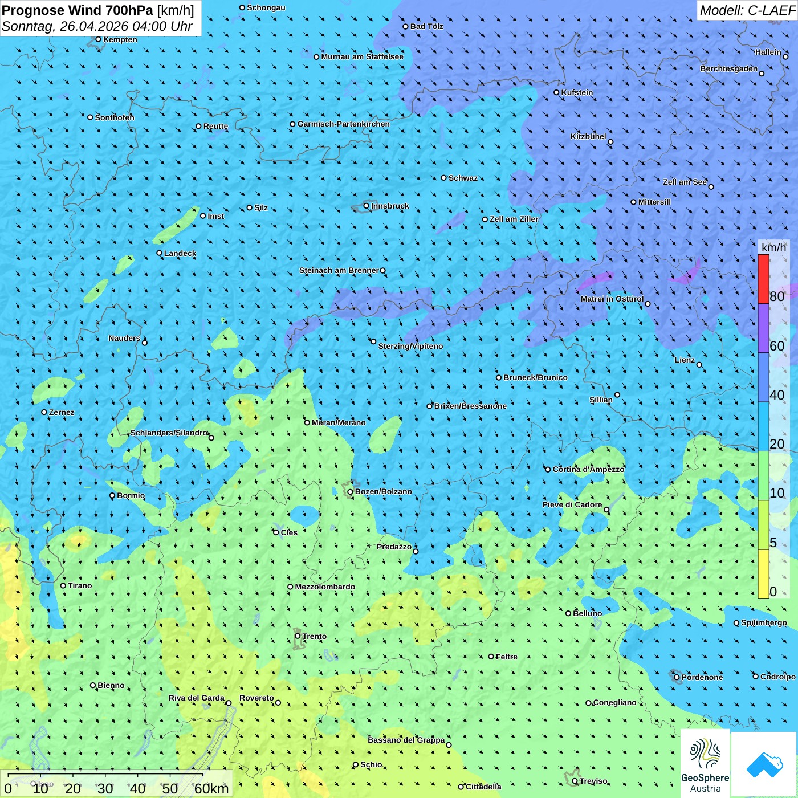The image size is (798, 798).
Task: Click the "Matrei in Osttirol" label
Action: (612, 299)
